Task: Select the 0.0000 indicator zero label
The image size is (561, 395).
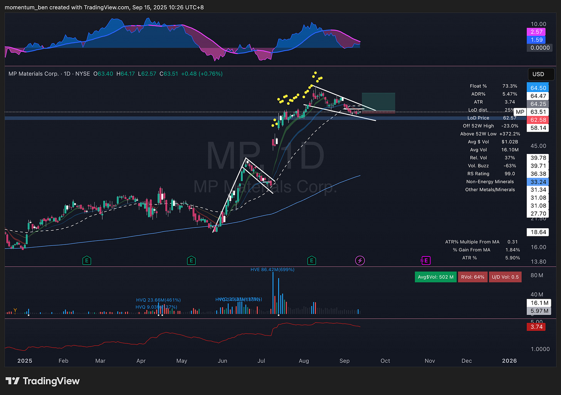Action: [x=540, y=48]
